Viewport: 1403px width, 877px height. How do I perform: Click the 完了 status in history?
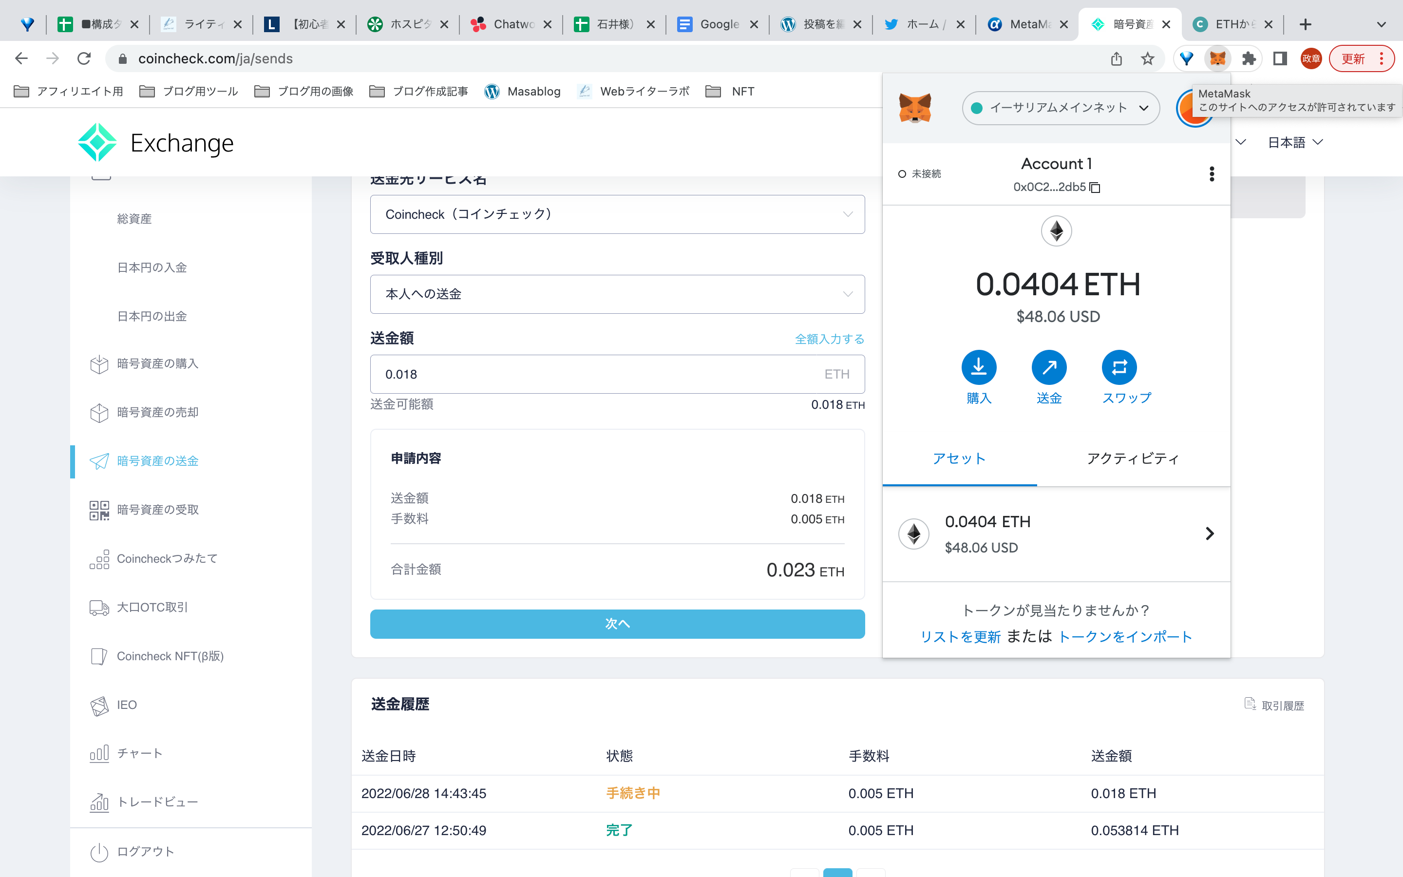tap(619, 831)
